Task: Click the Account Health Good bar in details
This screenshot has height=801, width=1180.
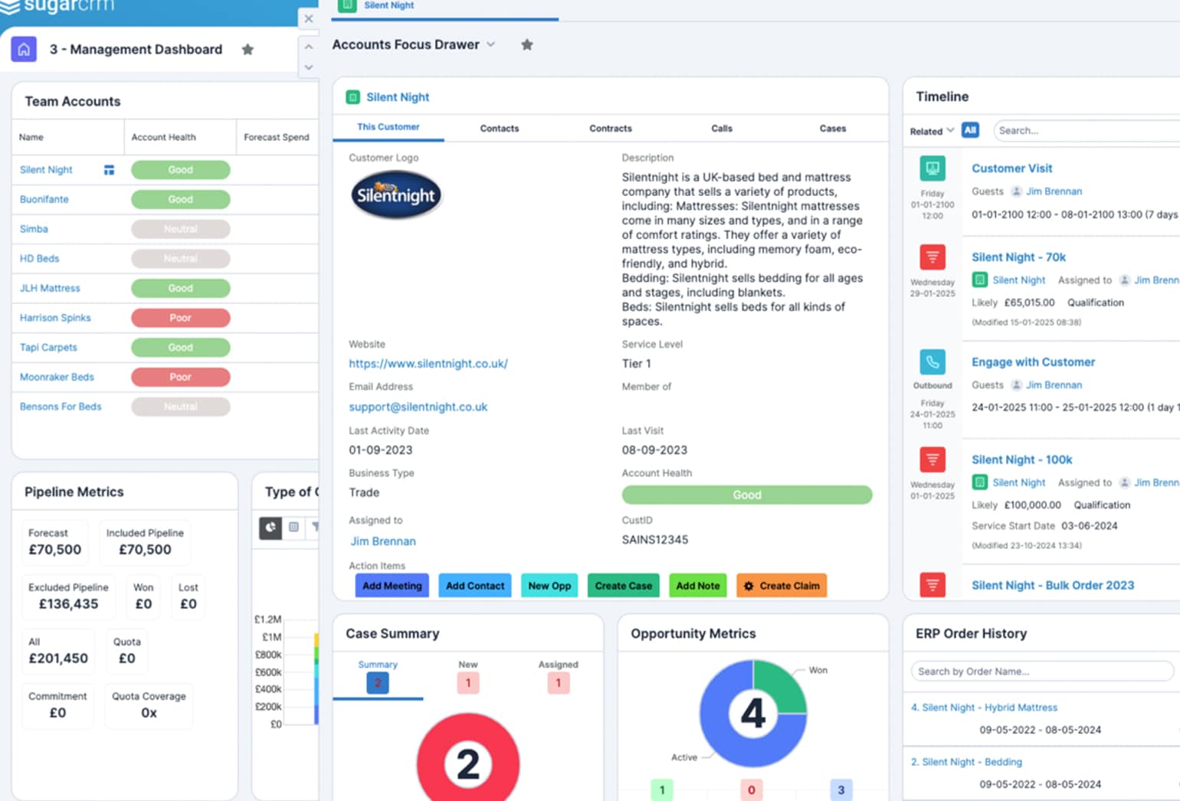Action: tap(747, 495)
